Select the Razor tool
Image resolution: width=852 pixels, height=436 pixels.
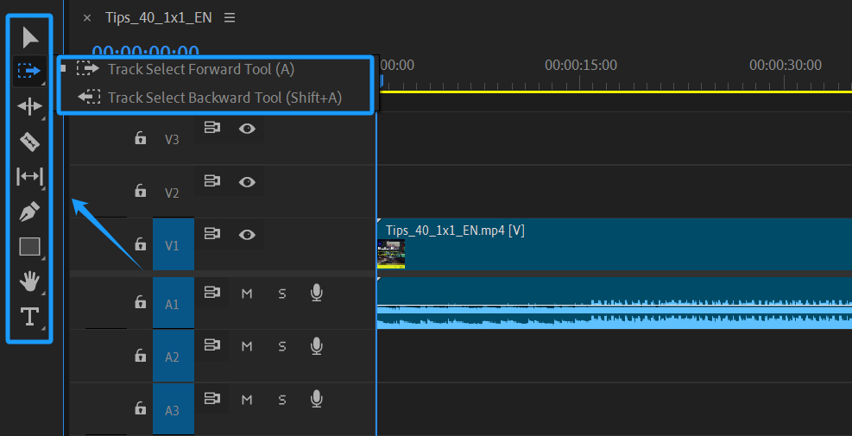[30, 141]
